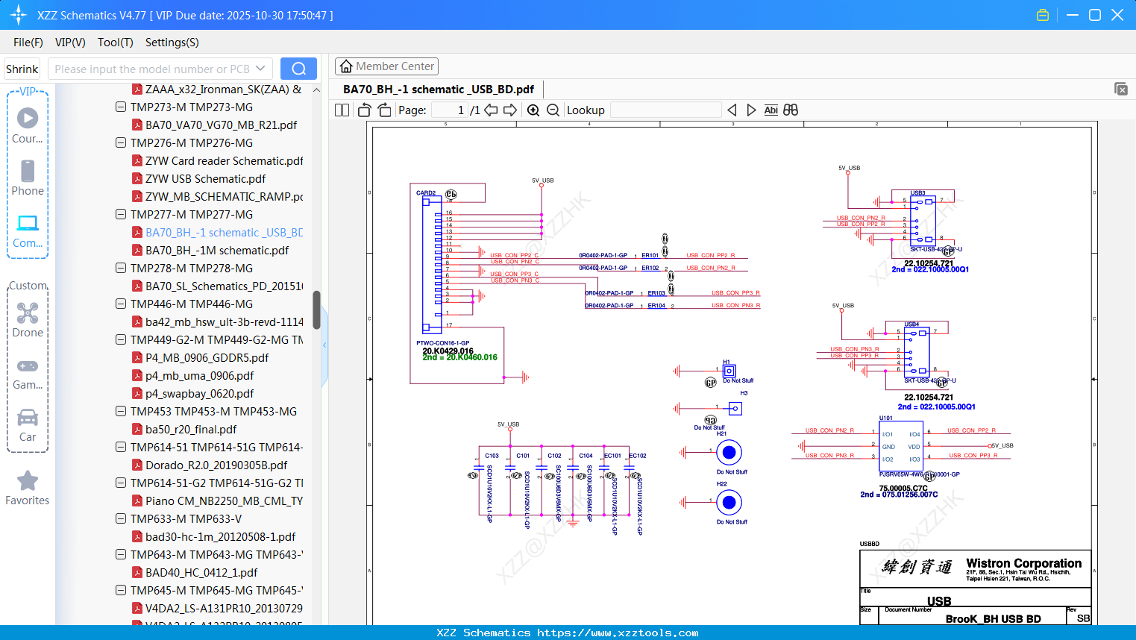Viewport: 1136px width, 640px height.
Task: Click the Lookup text input field
Action: pyautogui.click(x=665, y=110)
